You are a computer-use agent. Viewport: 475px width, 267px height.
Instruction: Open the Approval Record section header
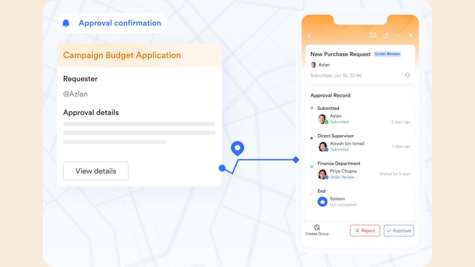point(330,95)
